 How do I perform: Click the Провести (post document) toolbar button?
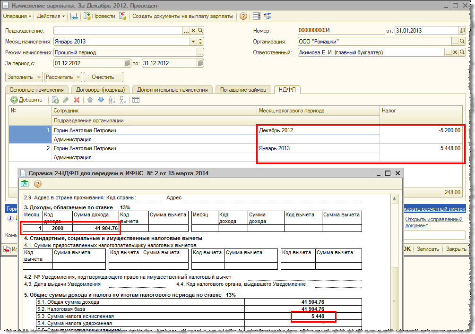point(100,16)
